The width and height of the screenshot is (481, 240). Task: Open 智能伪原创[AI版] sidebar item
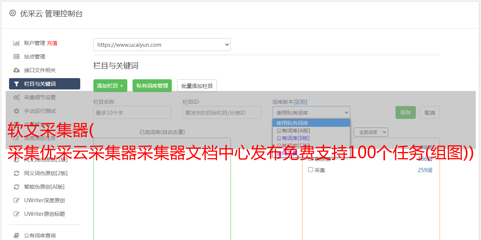[x=44, y=187]
